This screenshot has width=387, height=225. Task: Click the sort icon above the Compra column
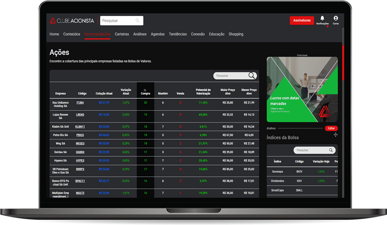pyautogui.click(x=145, y=90)
